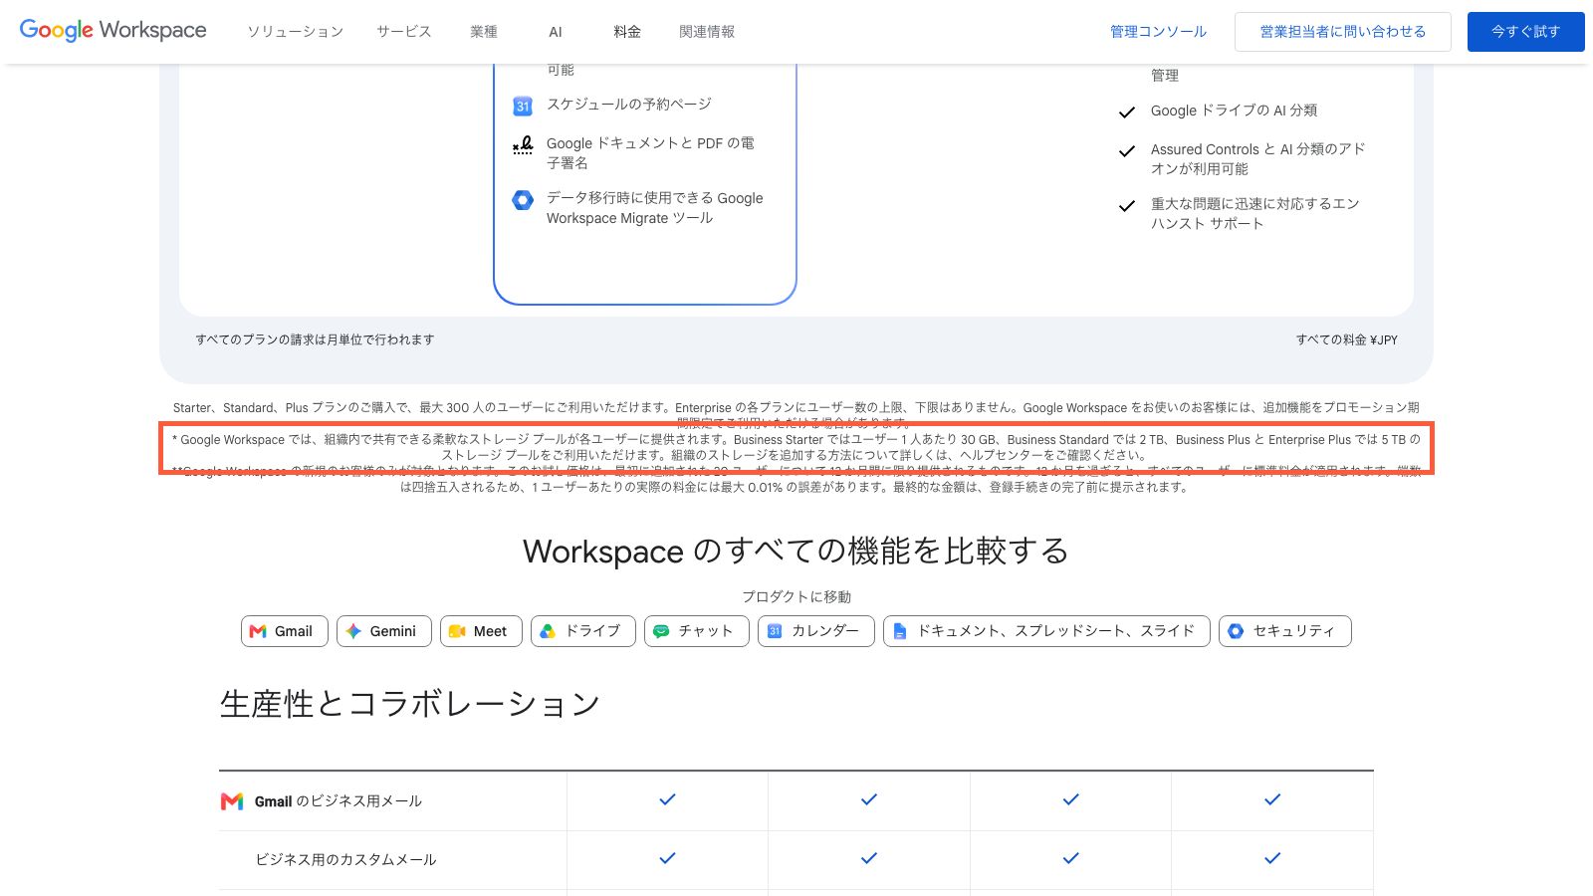Click the Security icon in セキュリティ chip
Image resolution: width=1593 pixels, height=896 pixels.
coord(1236,631)
